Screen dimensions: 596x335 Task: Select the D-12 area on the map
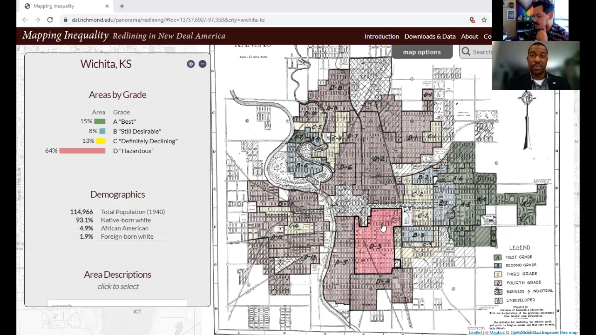click(277, 237)
